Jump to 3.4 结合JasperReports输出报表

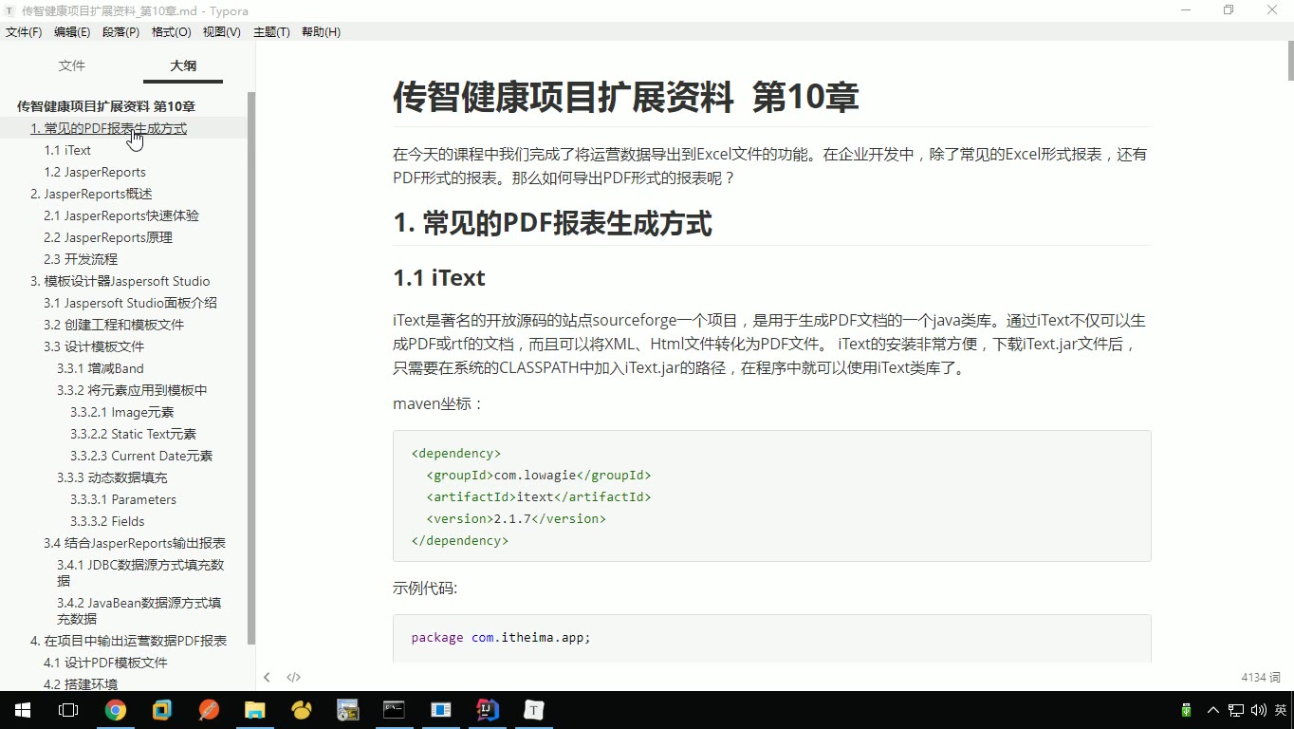coord(135,543)
